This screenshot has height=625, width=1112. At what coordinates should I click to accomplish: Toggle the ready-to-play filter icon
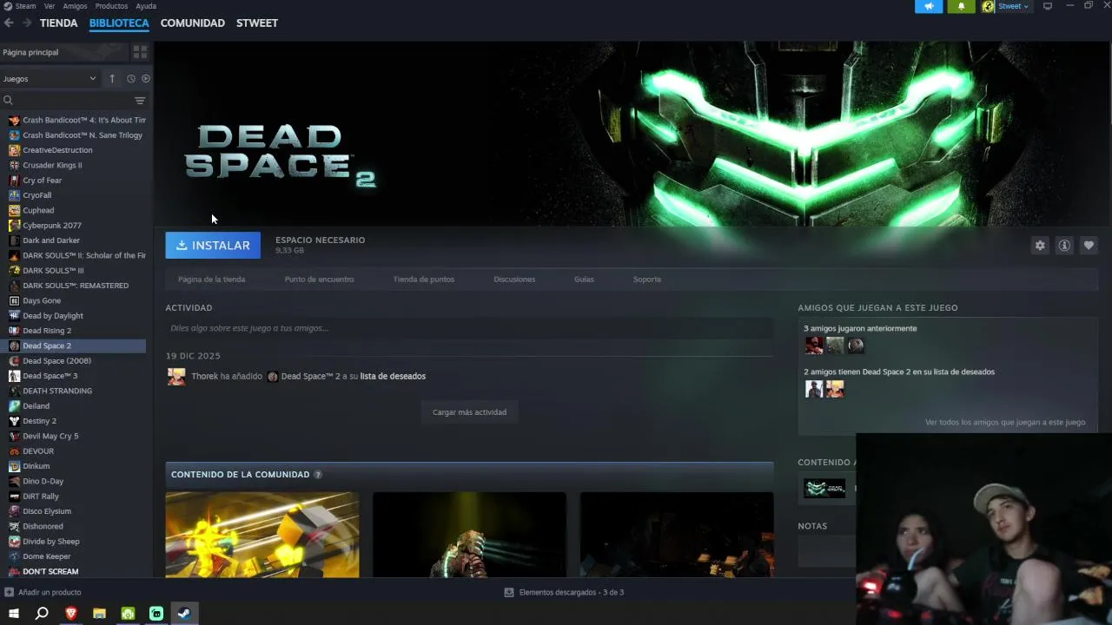click(x=145, y=79)
